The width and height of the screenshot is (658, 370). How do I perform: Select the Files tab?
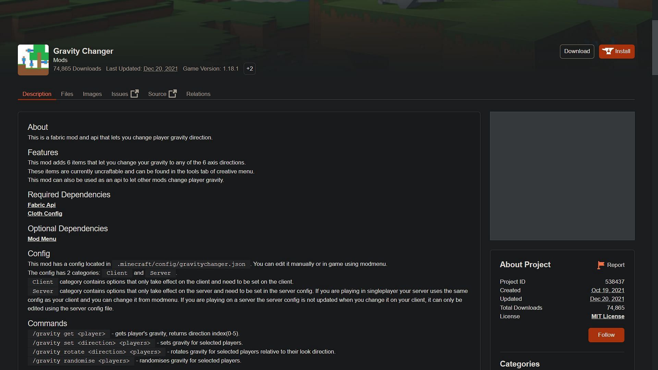click(x=67, y=94)
